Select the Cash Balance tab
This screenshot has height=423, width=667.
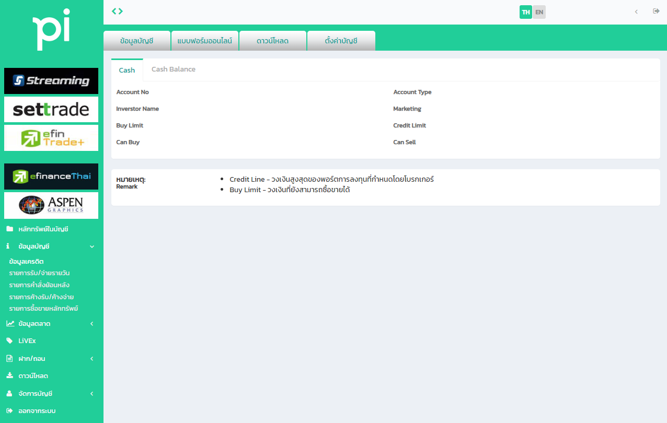click(x=173, y=69)
